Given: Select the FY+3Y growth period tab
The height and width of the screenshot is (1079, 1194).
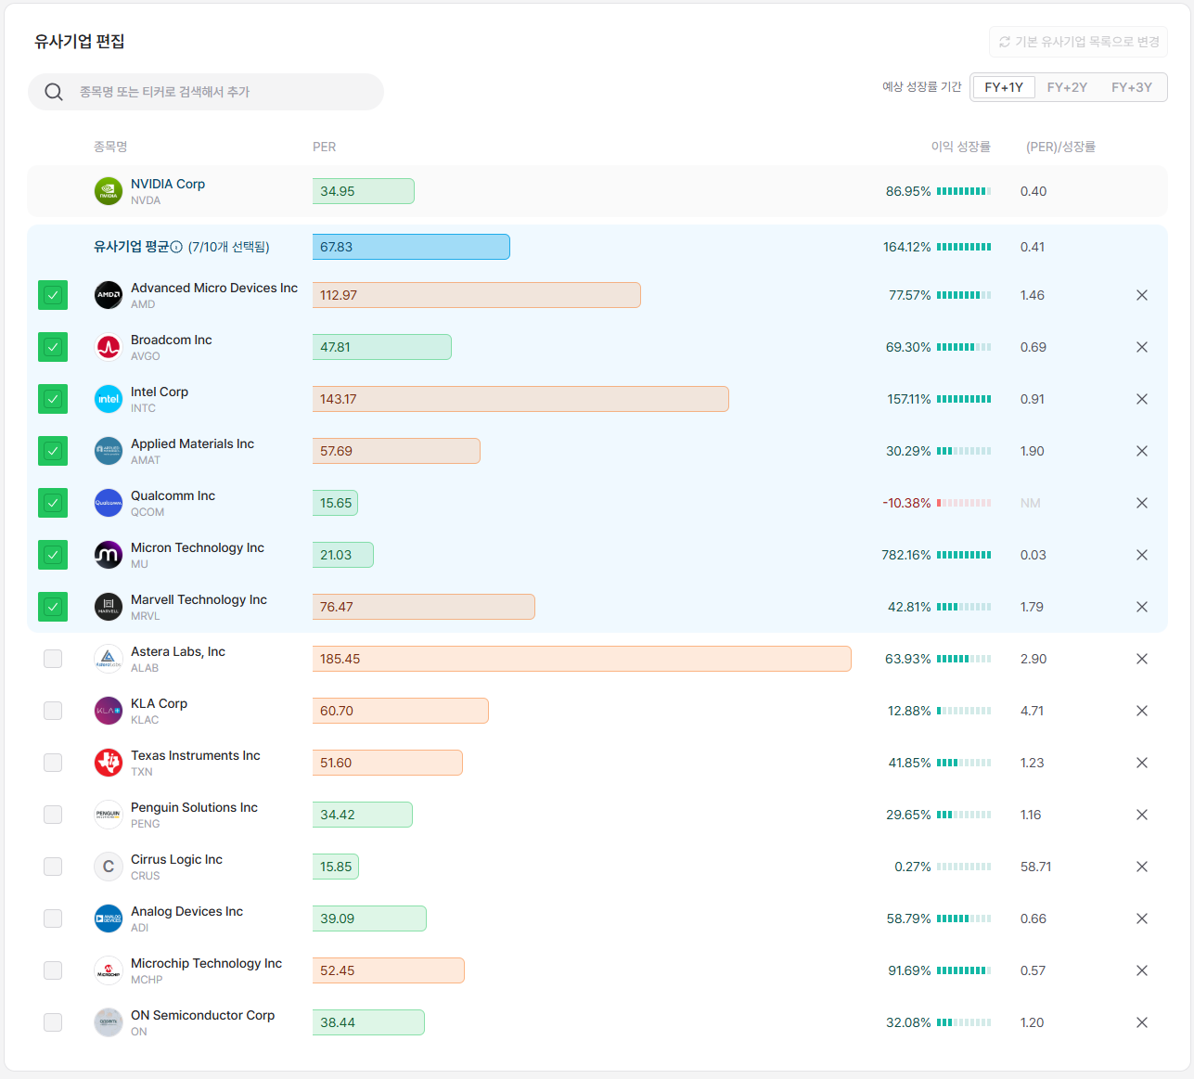Looking at the screenshot, I should (1132, 87).
